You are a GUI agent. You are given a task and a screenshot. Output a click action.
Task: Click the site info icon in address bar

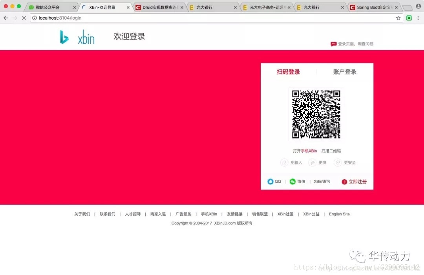(35, 18)
